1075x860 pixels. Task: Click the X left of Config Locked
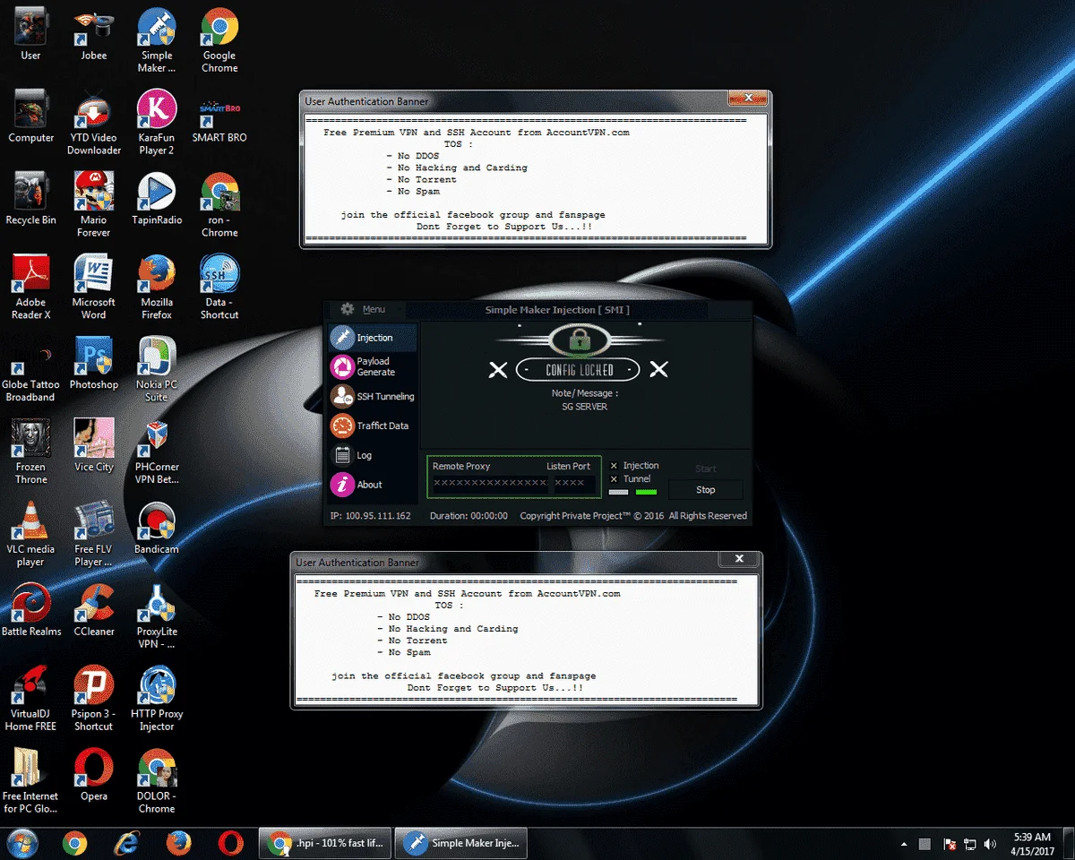coord(498,369)
